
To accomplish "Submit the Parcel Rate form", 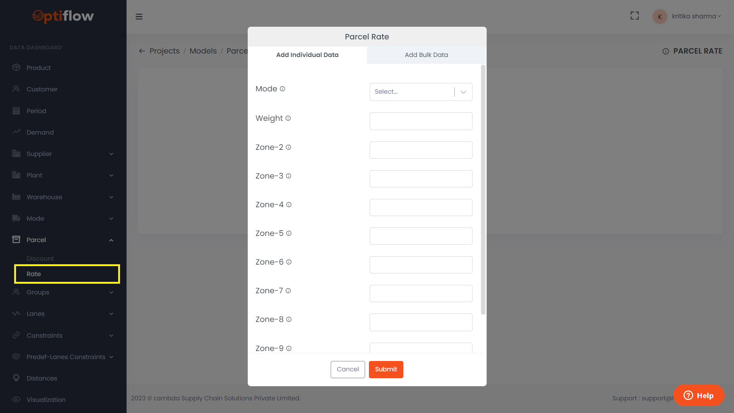I will (386, 369).
